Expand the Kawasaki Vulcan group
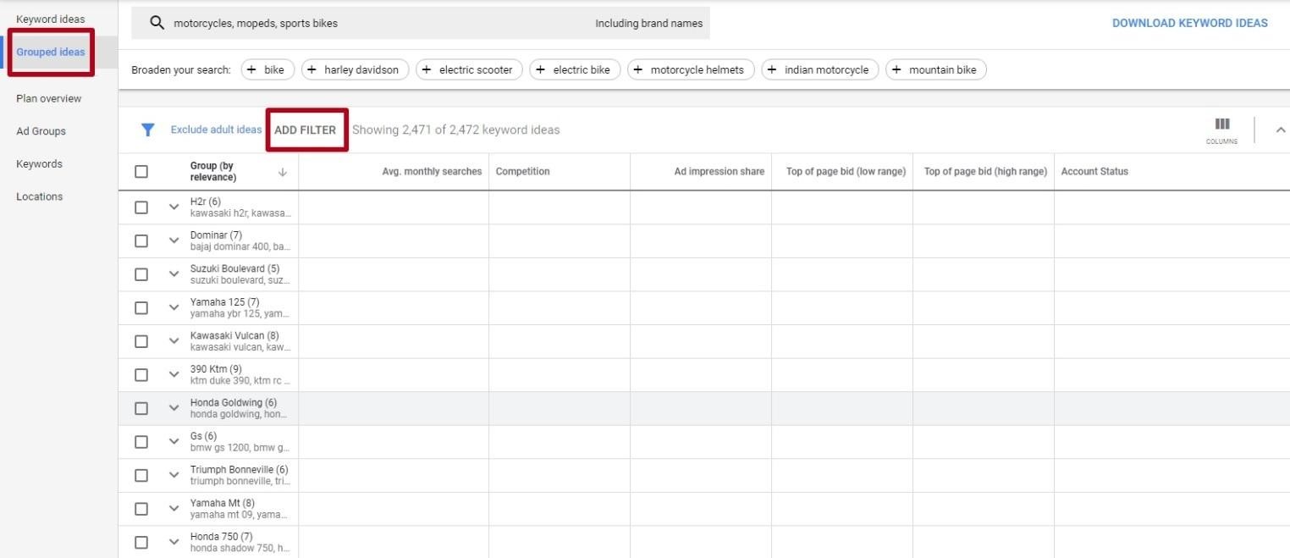1290x558 pixels. pyautogui.click(x=174, y=340)
